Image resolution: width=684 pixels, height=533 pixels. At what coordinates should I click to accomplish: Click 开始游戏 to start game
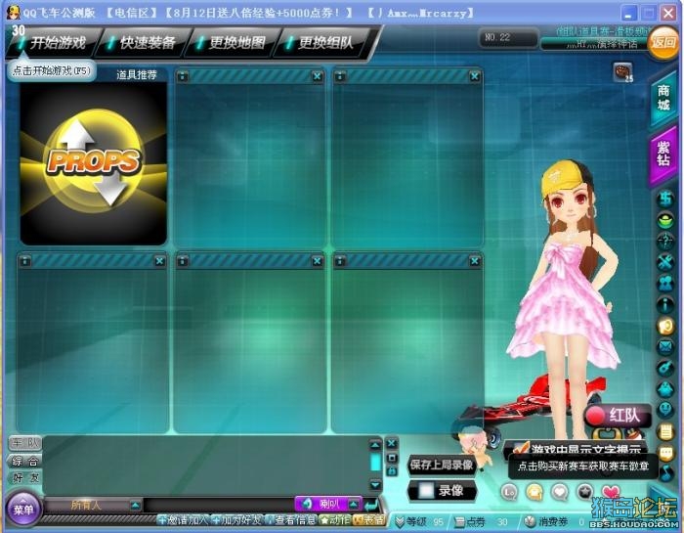54,43
